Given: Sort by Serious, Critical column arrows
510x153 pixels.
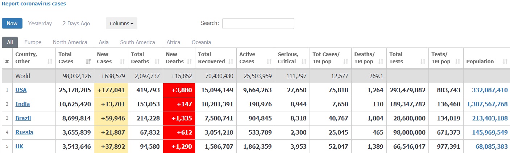Looking at the screenshot, I should (304, 62).
